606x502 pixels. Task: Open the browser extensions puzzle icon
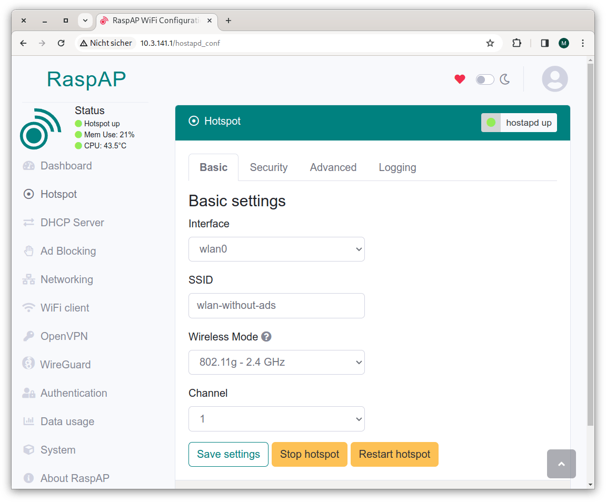[516, 43]
